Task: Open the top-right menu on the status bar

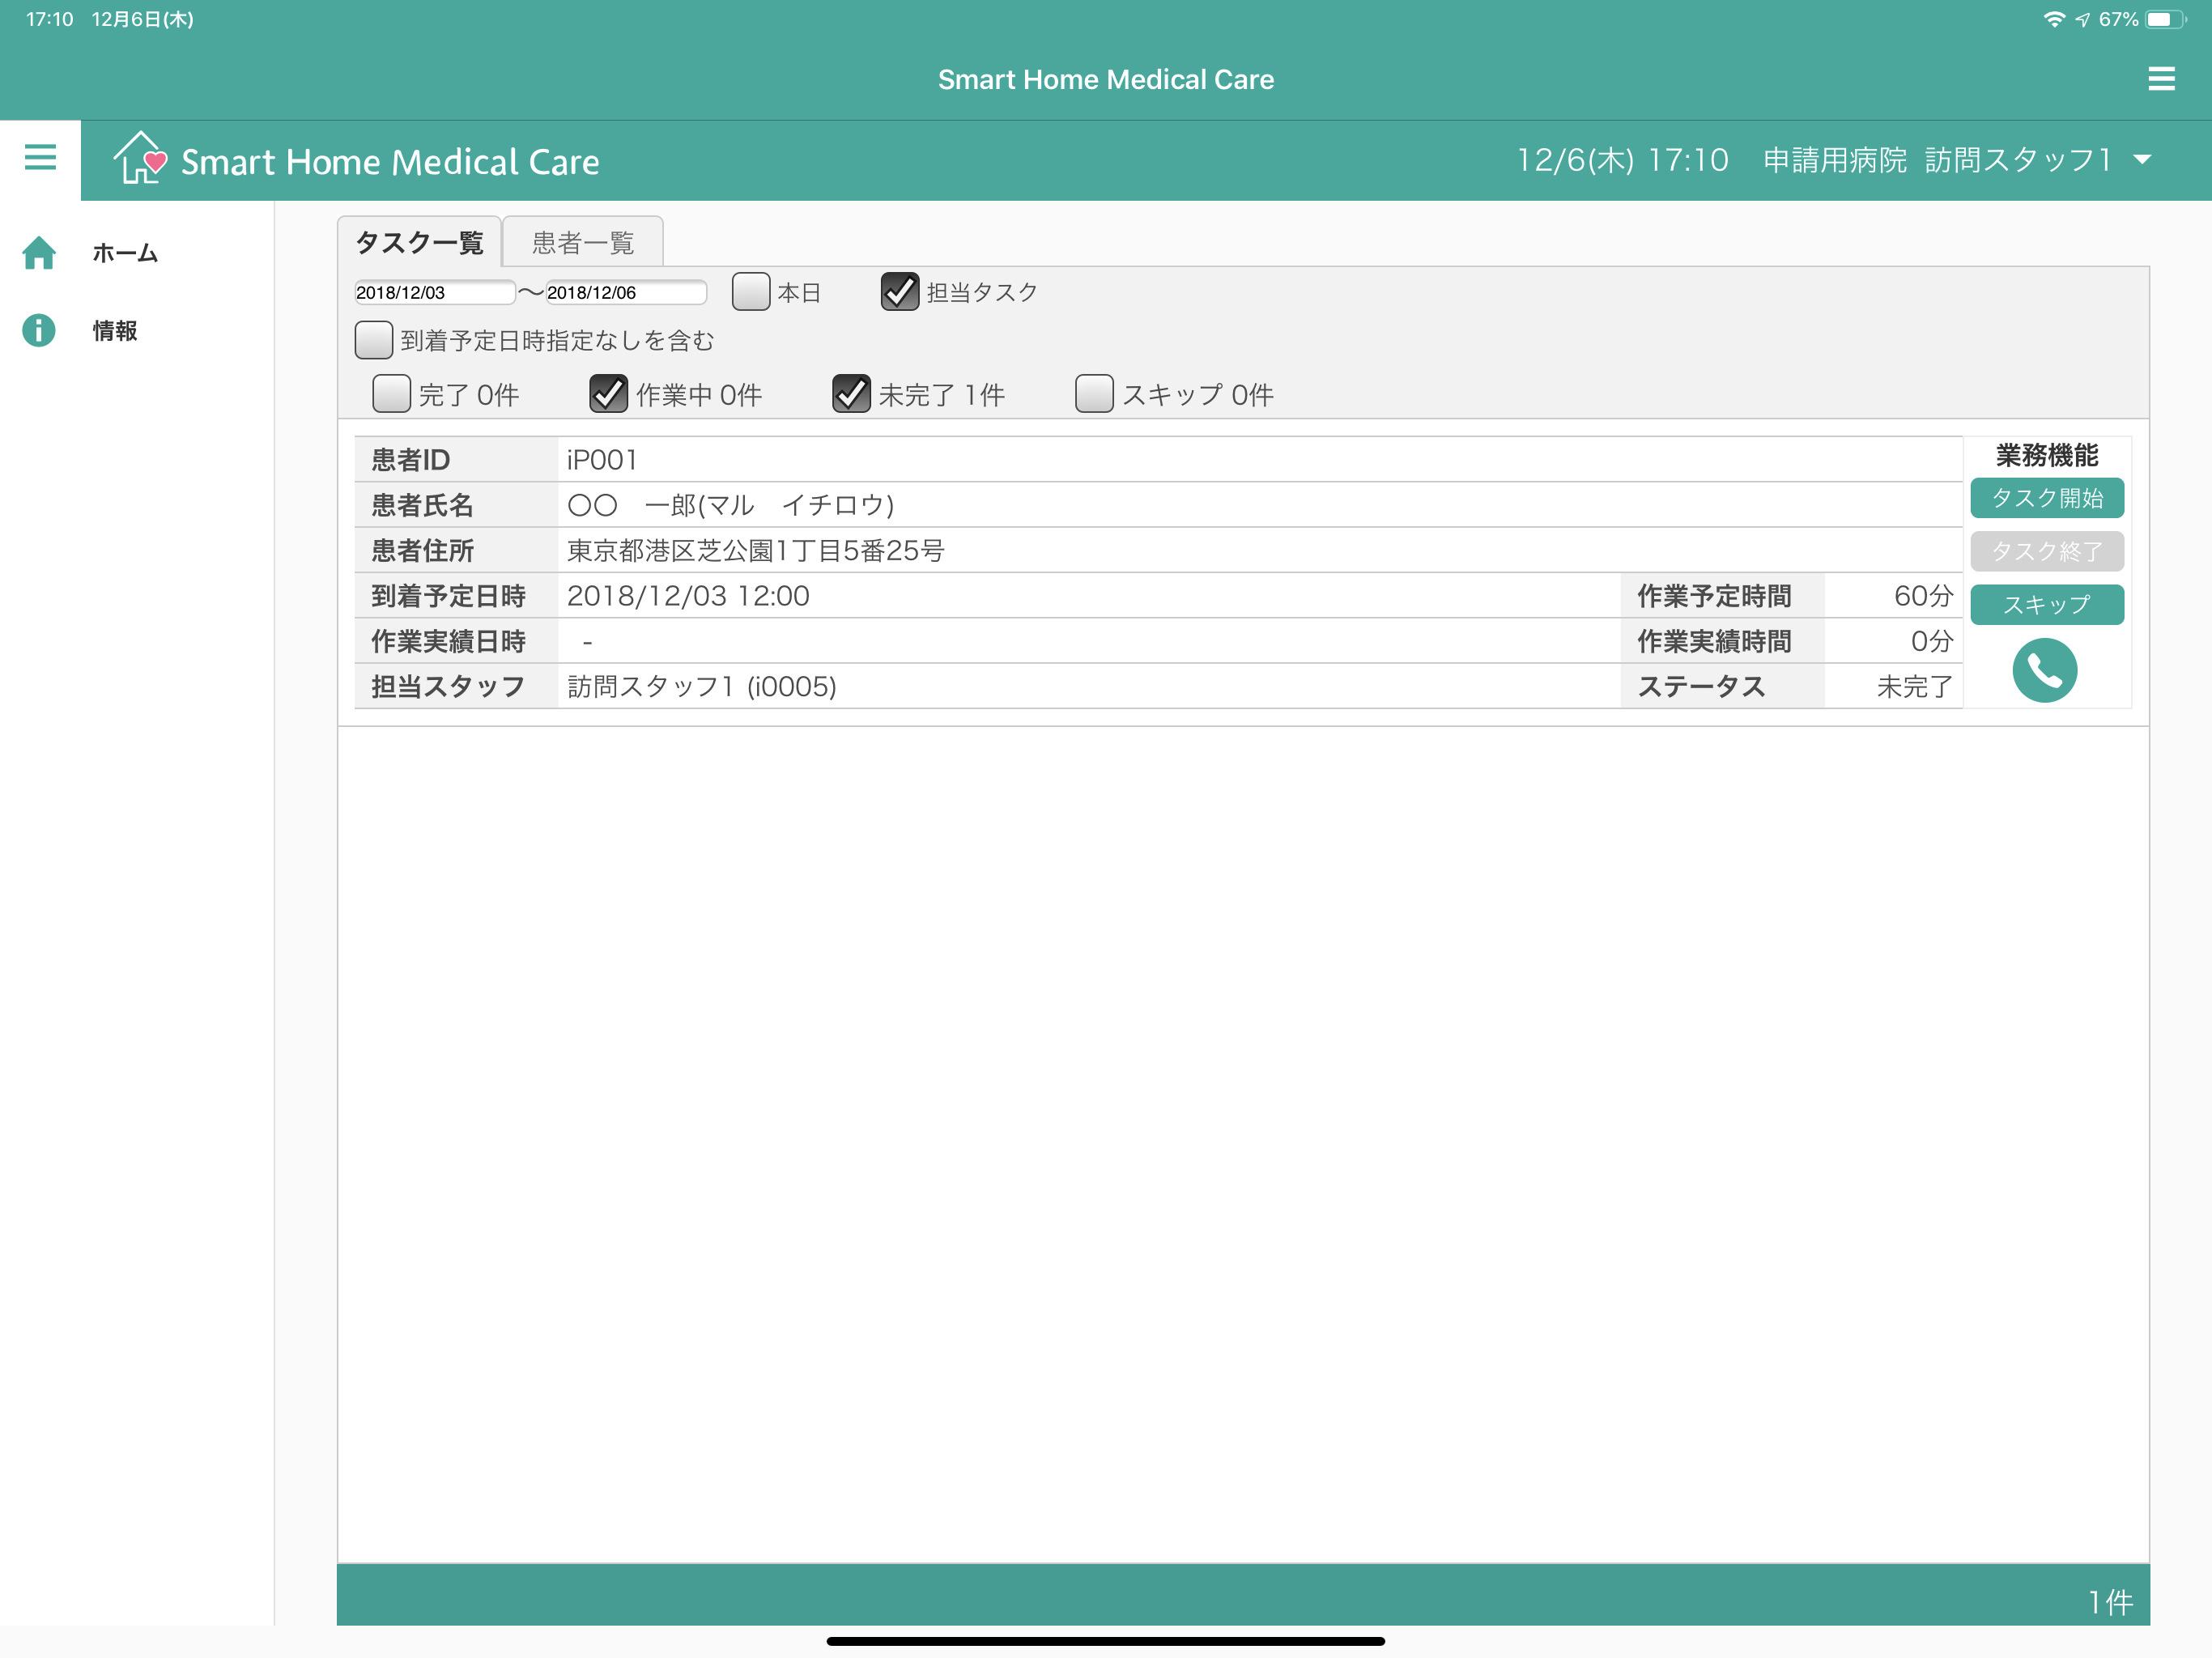Action: [2162, 79]
